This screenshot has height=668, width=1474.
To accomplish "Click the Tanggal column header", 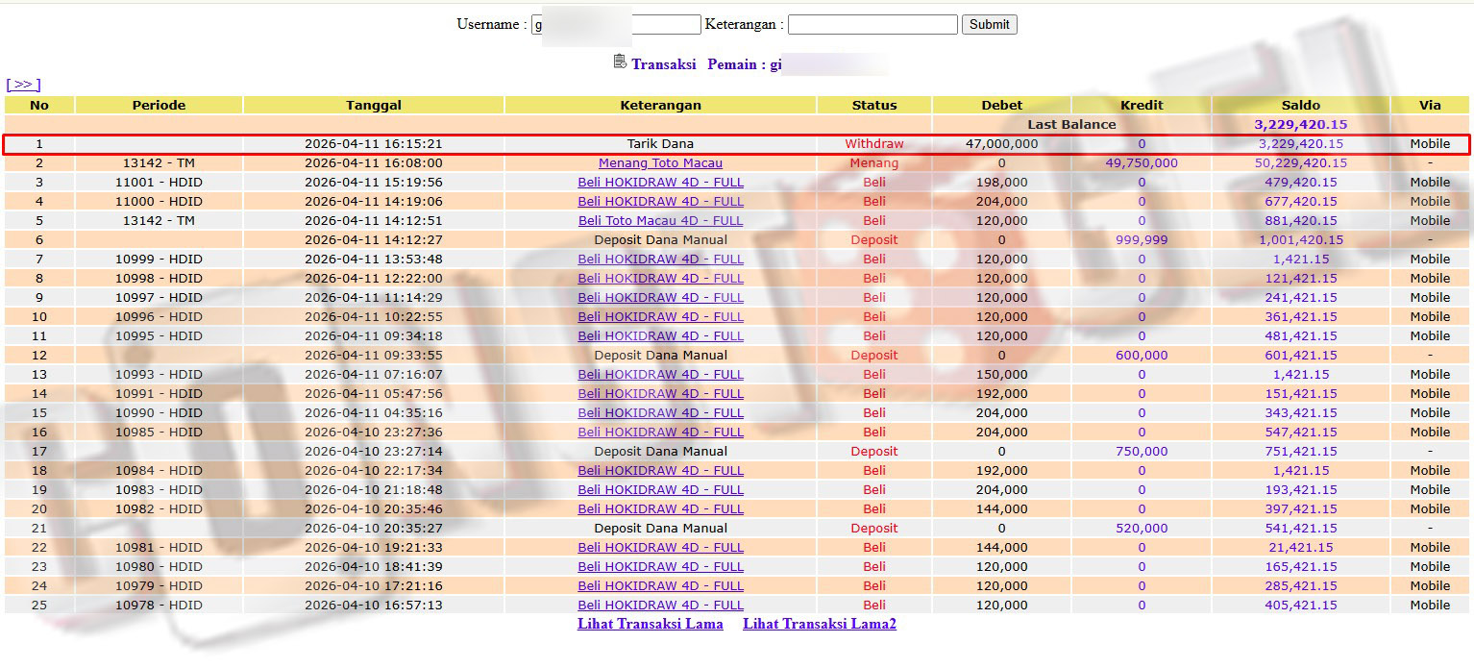I will point(374,106).
